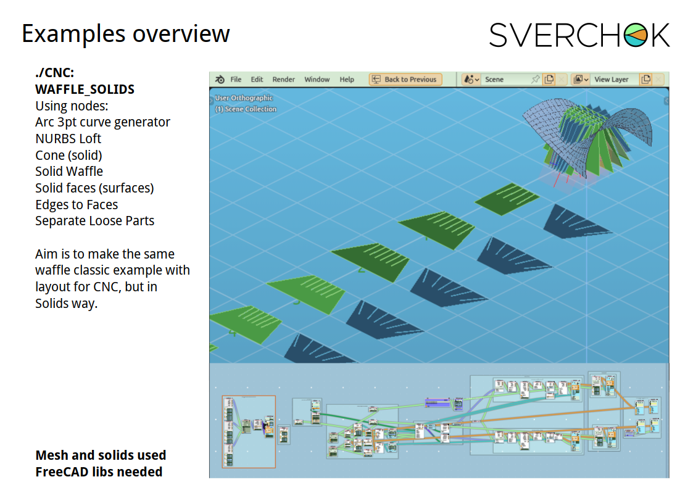Open the Render menu

pos(284,80)
